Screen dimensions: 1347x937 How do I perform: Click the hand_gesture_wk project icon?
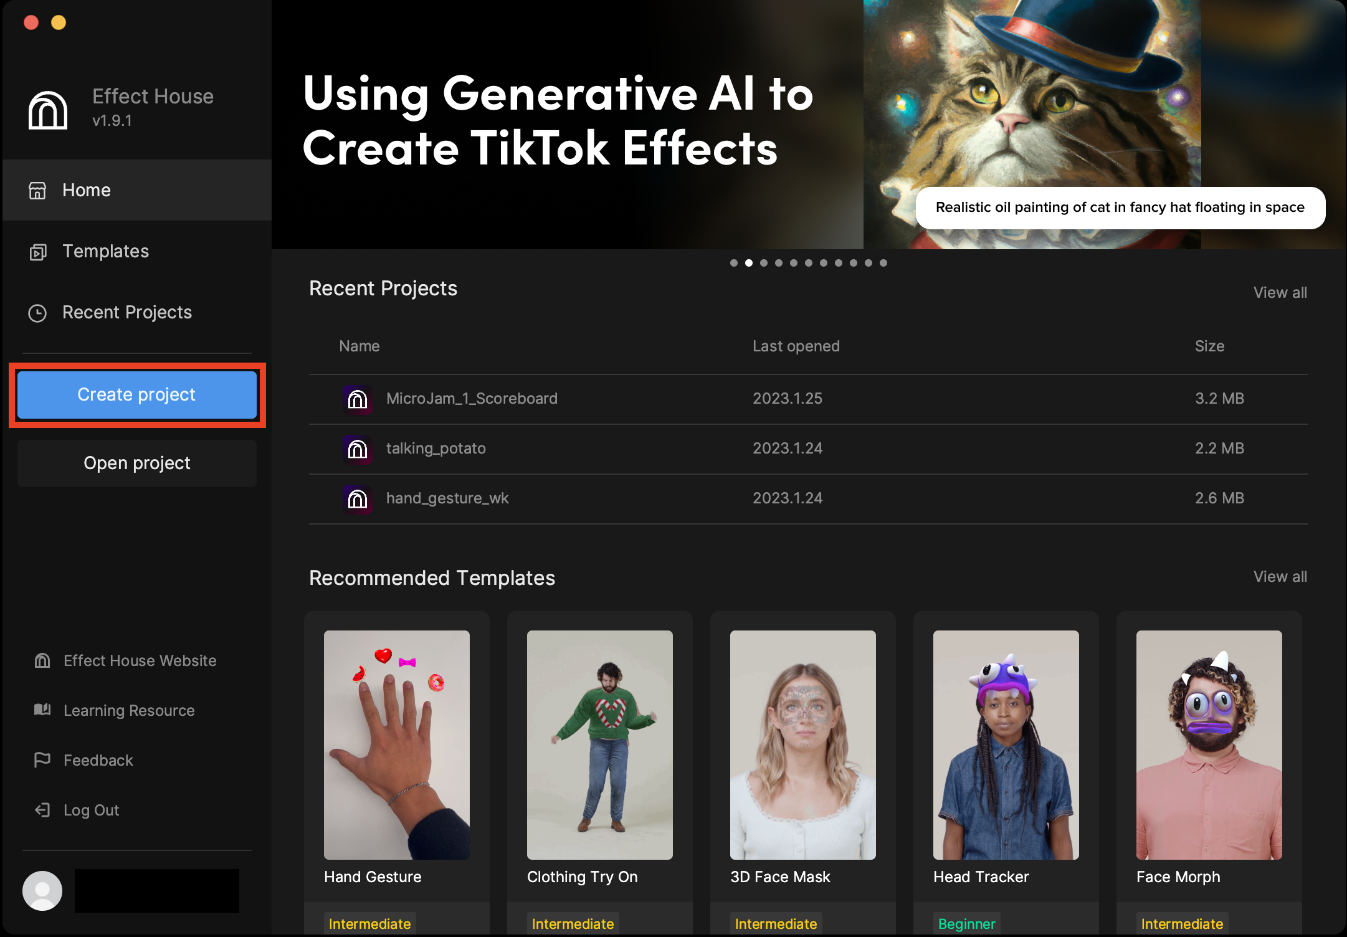pos(357,498)
